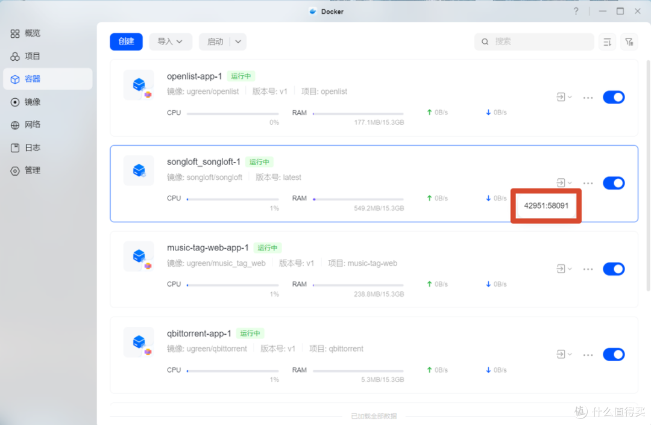Image resolution: width=651 pixels, height=425 pixels.
Task: Open more options for openlist-app-1
Action: click(x=588, y=98)
